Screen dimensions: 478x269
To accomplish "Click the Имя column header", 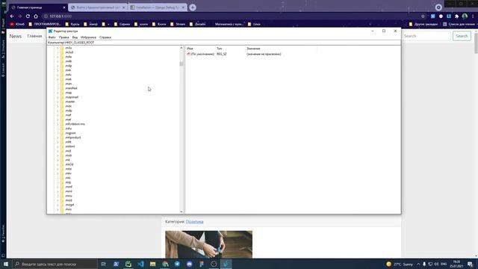I will click(x=190, y=49).
